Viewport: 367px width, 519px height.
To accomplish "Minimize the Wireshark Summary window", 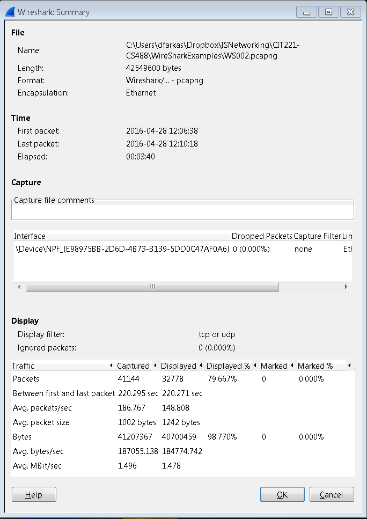I will (306, 12).
